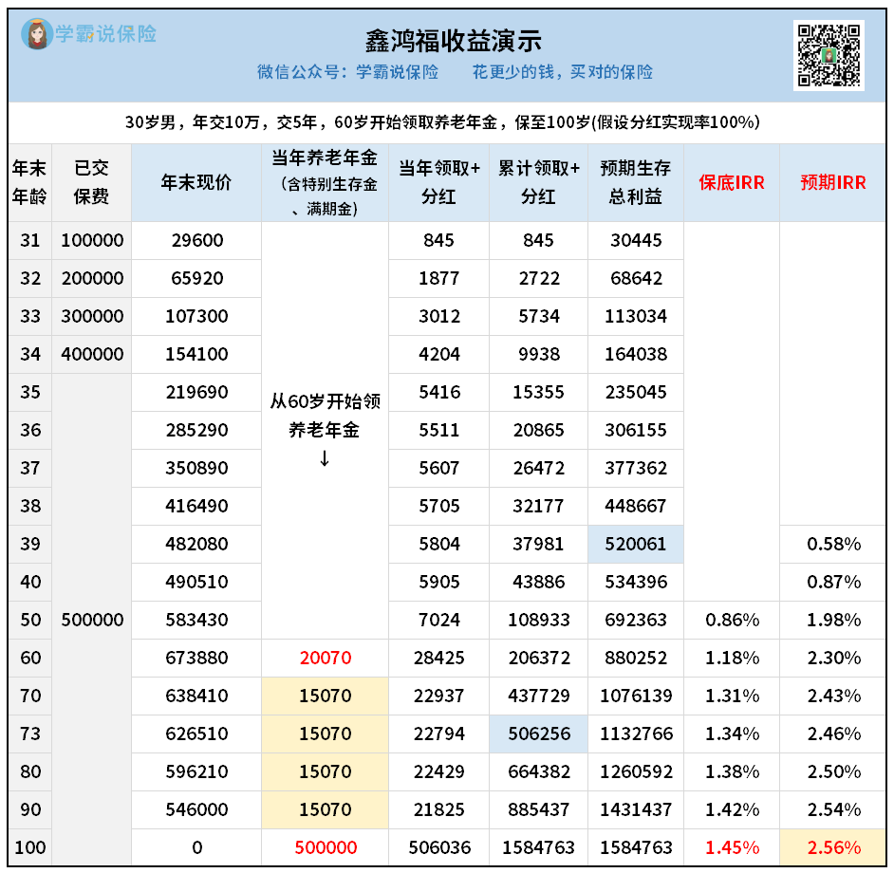Click the down arrow under 养老年金 text
This screenshot has width=894, height=873.
tap(325, 459)
